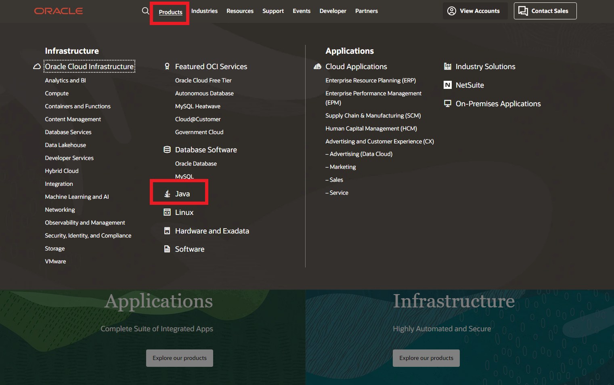
Task: Open Security, Identity, and Compliance
Action: [x=88, y=236]
